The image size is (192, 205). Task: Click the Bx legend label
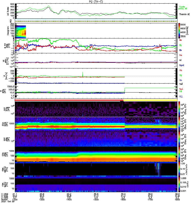click(180, 50)
